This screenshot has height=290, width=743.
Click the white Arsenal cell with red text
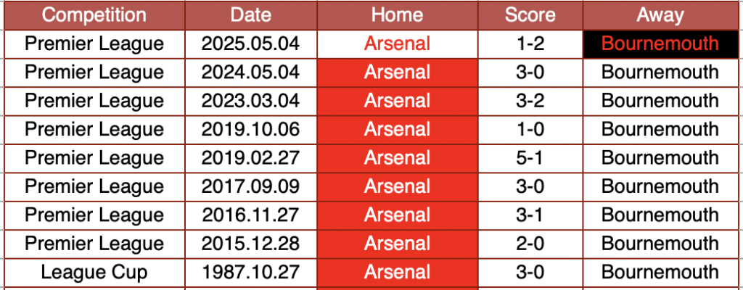(x=397, y=43)
